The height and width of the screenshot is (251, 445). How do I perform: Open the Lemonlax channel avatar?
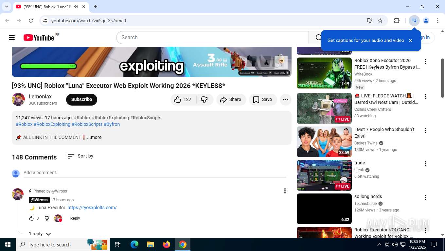coord(18,99)
